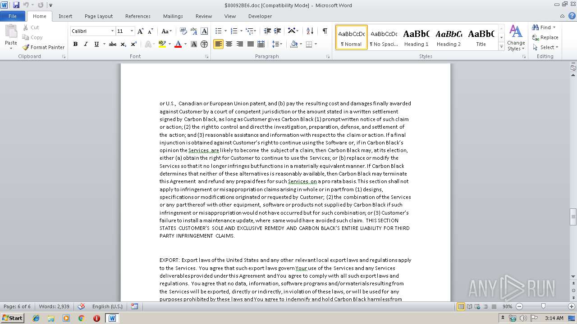Open Font dialog launcher

pos(207,57)
